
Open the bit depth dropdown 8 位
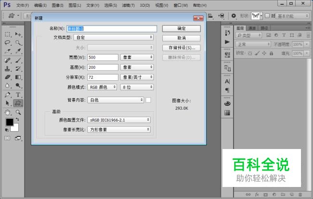pyautogui.click(x=137, y=87)
